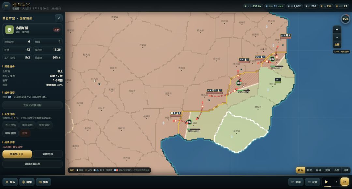The width and height of the screenshot is (352, 189).
Task: Click 正当化战争目标 justify war goal button
Action: pos(33,105)
